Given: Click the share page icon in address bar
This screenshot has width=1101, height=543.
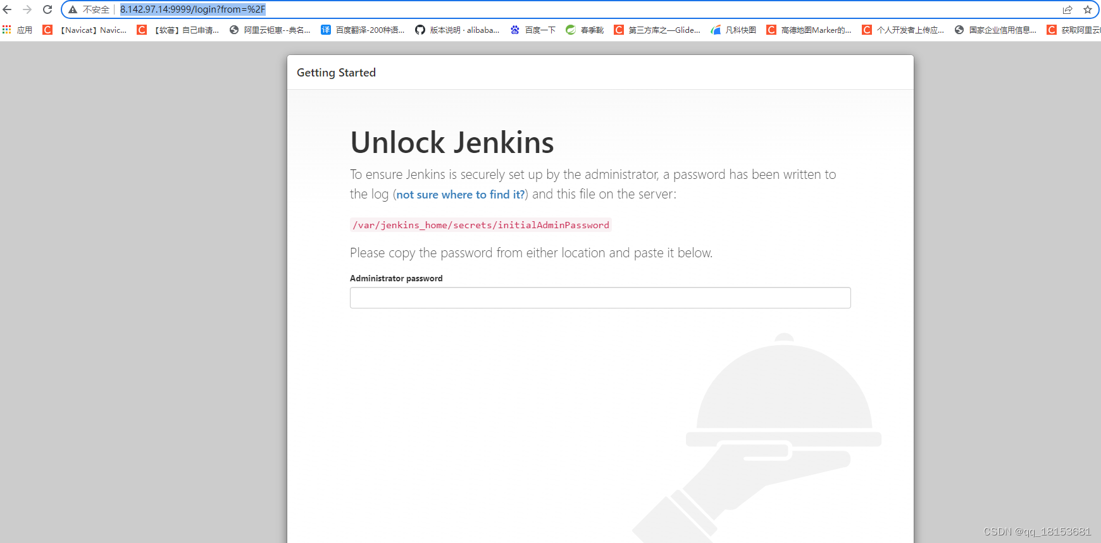Looking at the screenshot, I should [x=1067, y=9].
